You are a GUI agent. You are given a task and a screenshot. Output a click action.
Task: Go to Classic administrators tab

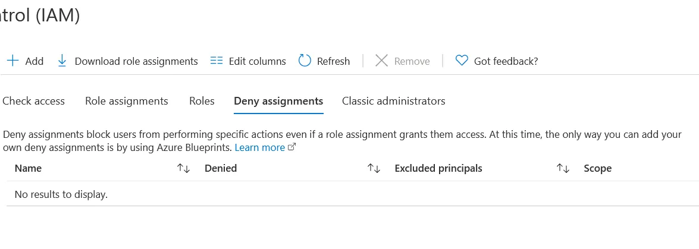[x=393, y=101]
